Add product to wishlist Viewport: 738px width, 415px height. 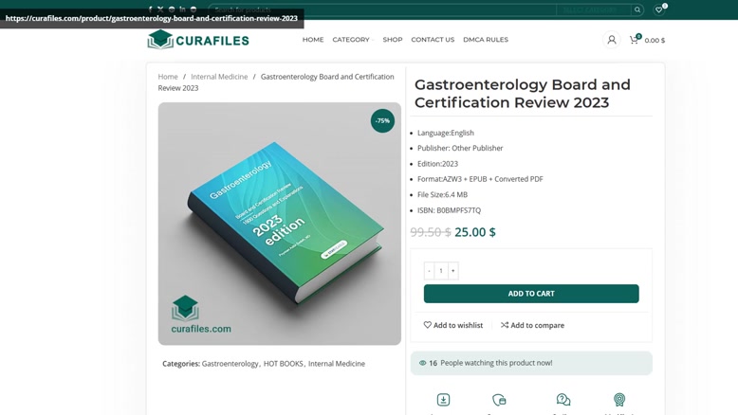pyautogui.click(x=452, y=325)
